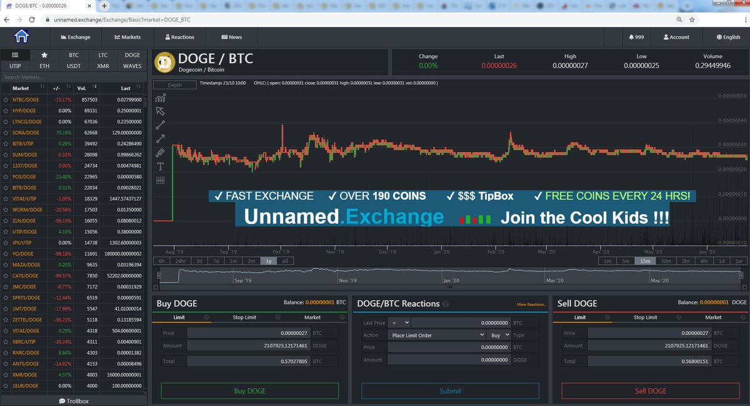This screenshot has height=406, width=750.
Task: Select the line segment drawing tool
Action: pyautogui.click(x=161, y=125)
